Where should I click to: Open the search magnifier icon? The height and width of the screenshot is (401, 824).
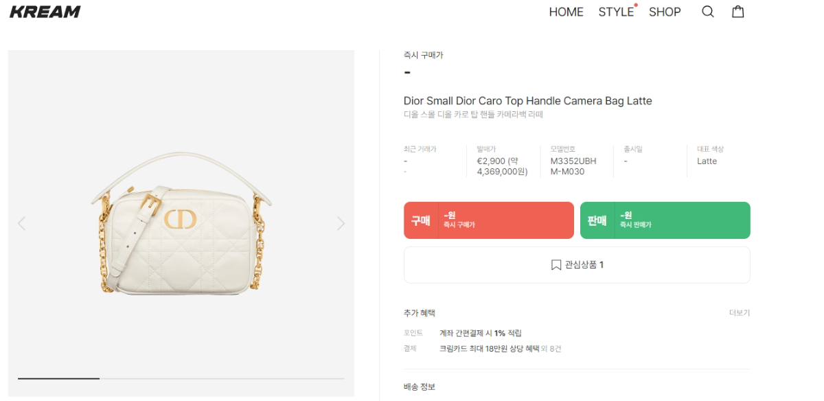[708, 12]
